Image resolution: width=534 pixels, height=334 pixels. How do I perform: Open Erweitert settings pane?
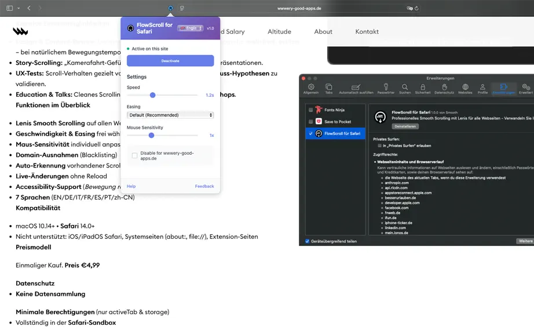(x=526, y=89)
